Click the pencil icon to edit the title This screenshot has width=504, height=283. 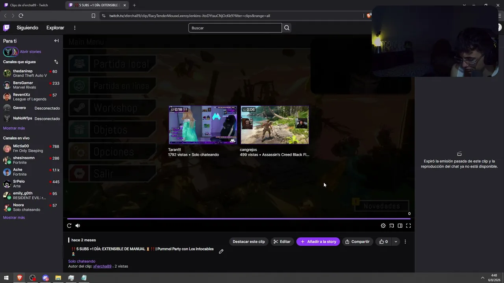click(221, 252)
